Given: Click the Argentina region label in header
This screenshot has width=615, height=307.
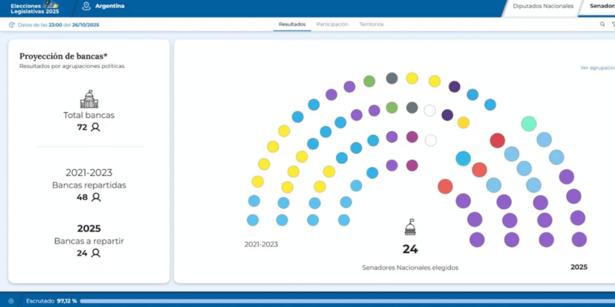Looking at the screenshot, I should pyautogui.click(x=110, y=6).
